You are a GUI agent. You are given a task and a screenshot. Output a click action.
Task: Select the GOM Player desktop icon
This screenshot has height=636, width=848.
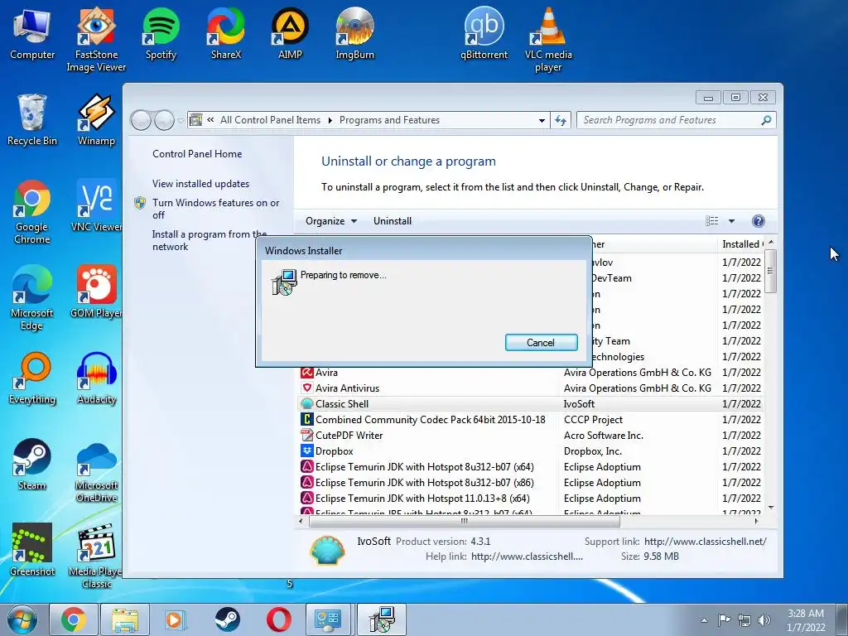click(96, 291)
